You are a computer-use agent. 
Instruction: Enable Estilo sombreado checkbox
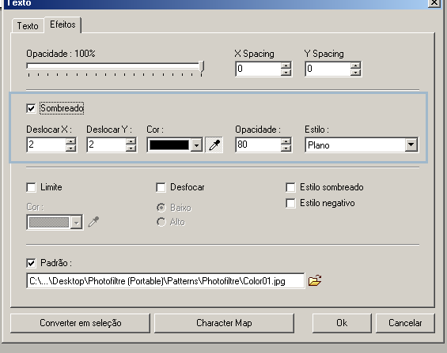point(290,187)
